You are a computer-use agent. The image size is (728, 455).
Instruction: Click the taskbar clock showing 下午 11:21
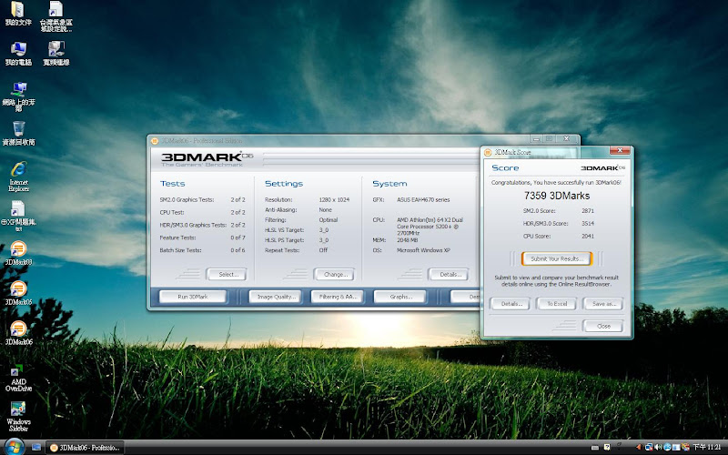707,448
